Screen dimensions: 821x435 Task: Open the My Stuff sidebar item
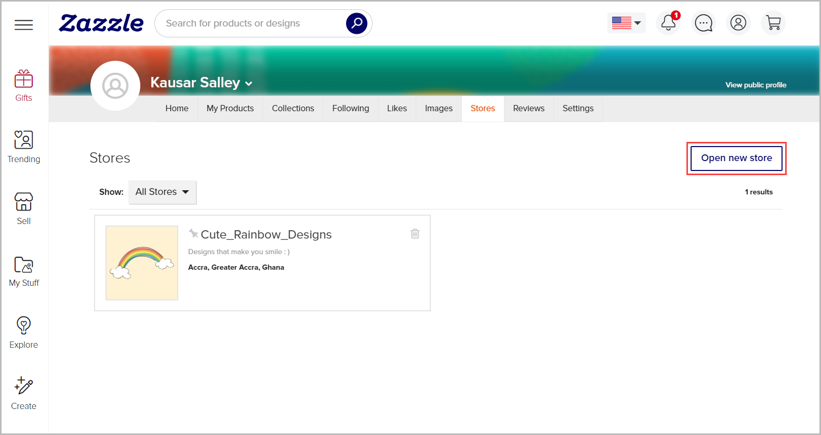click(x=23, y=271)
